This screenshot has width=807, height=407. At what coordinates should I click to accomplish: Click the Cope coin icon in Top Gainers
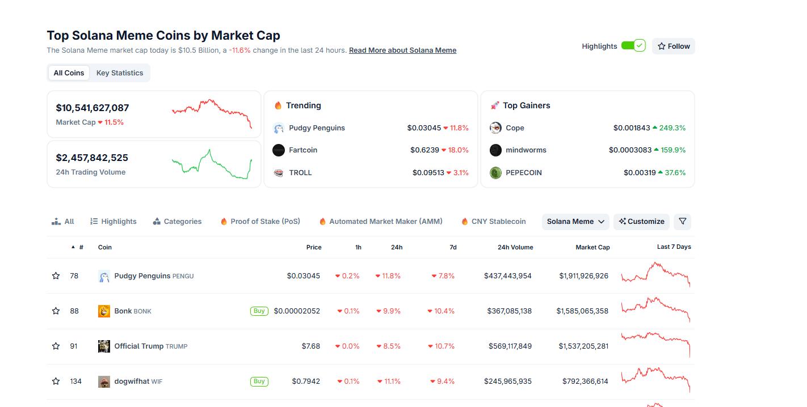[x=495, y=128]
